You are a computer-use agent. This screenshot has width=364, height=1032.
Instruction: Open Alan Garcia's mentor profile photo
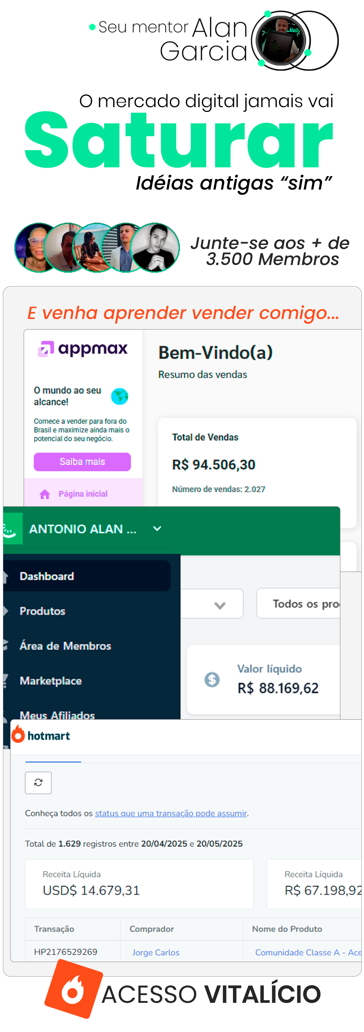pyautogui.click(x=282, y=40)
